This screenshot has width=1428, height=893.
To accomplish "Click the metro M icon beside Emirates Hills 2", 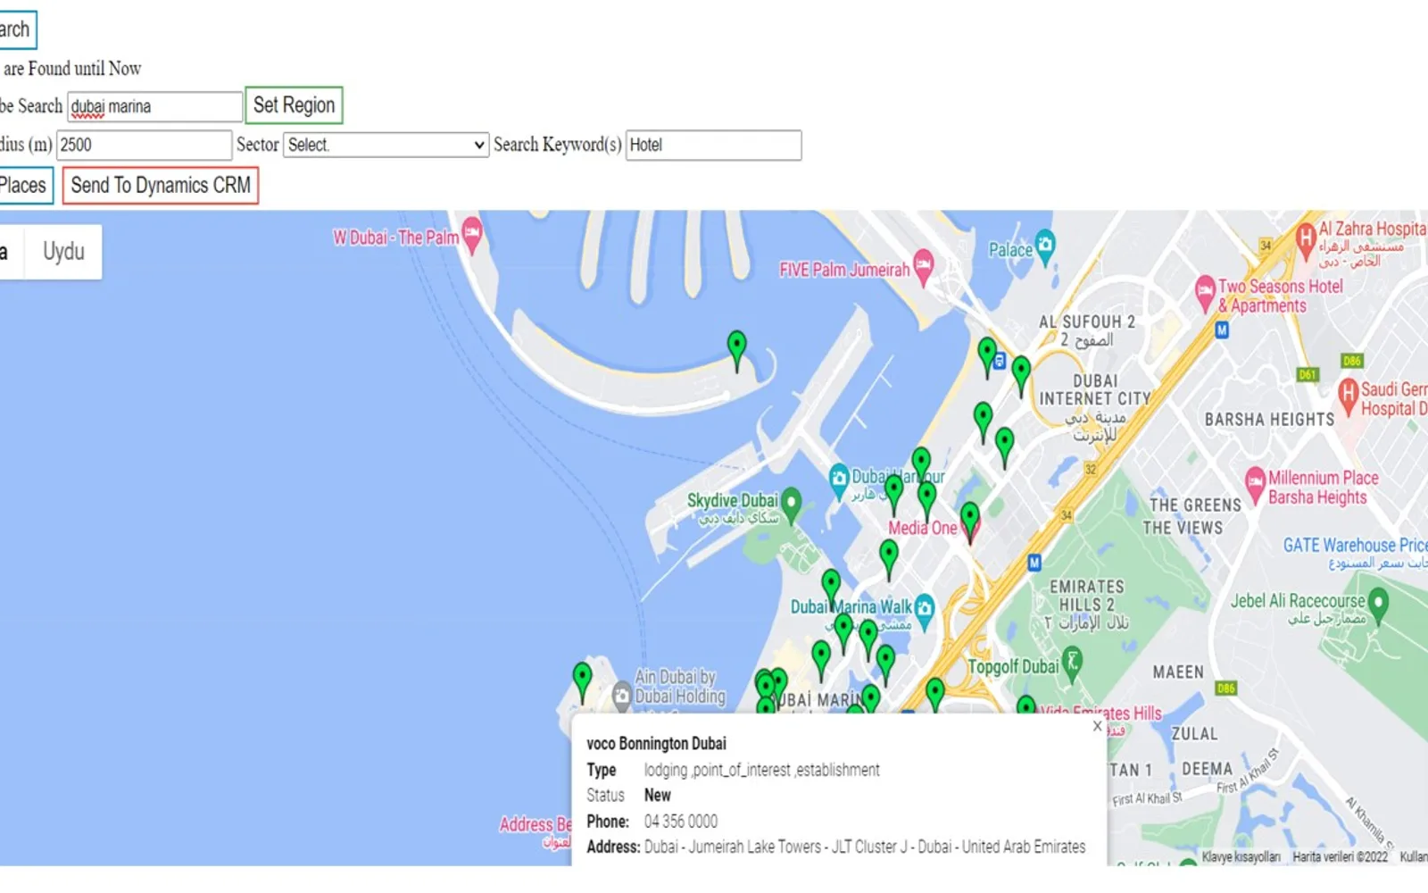I will 1034,563.
